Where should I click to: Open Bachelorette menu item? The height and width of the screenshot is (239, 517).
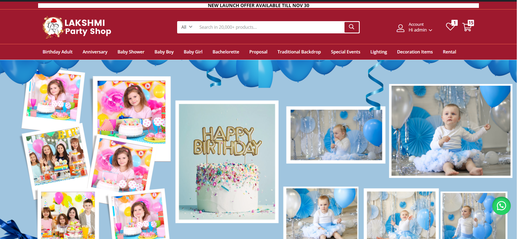[x=226, y=52]
